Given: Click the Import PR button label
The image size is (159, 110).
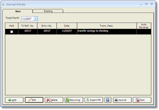Looking at the screenshot, I should 95,100.
